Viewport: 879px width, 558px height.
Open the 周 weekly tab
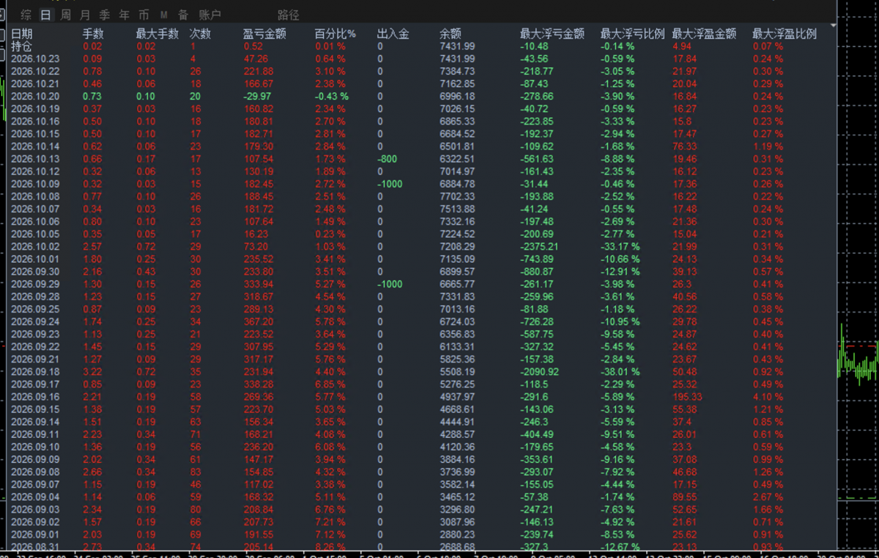[x=66, y=15]
